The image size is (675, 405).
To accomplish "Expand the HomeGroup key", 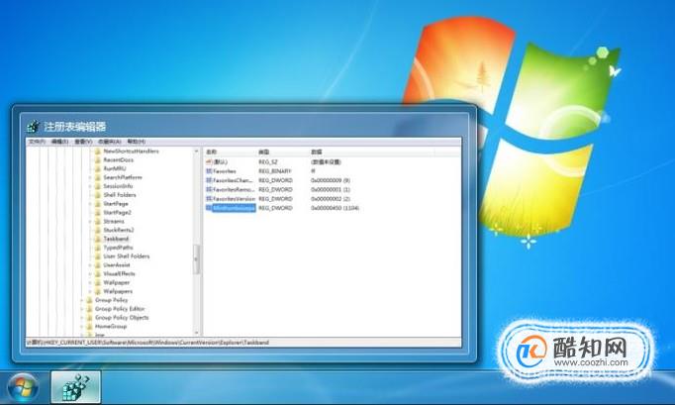I will pos(82,327).
